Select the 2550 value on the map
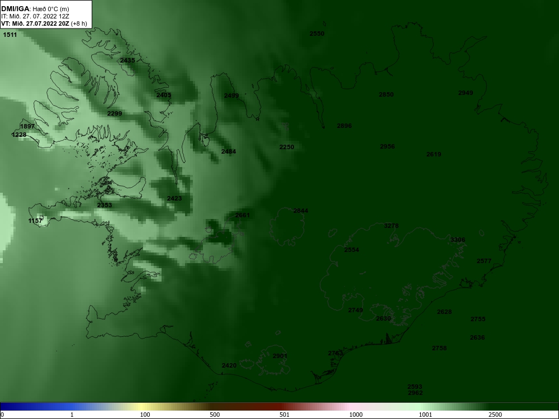559x419 pixels. click(x=317, y=34)
